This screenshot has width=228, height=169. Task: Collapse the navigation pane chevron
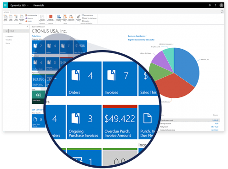coord(28,27)
